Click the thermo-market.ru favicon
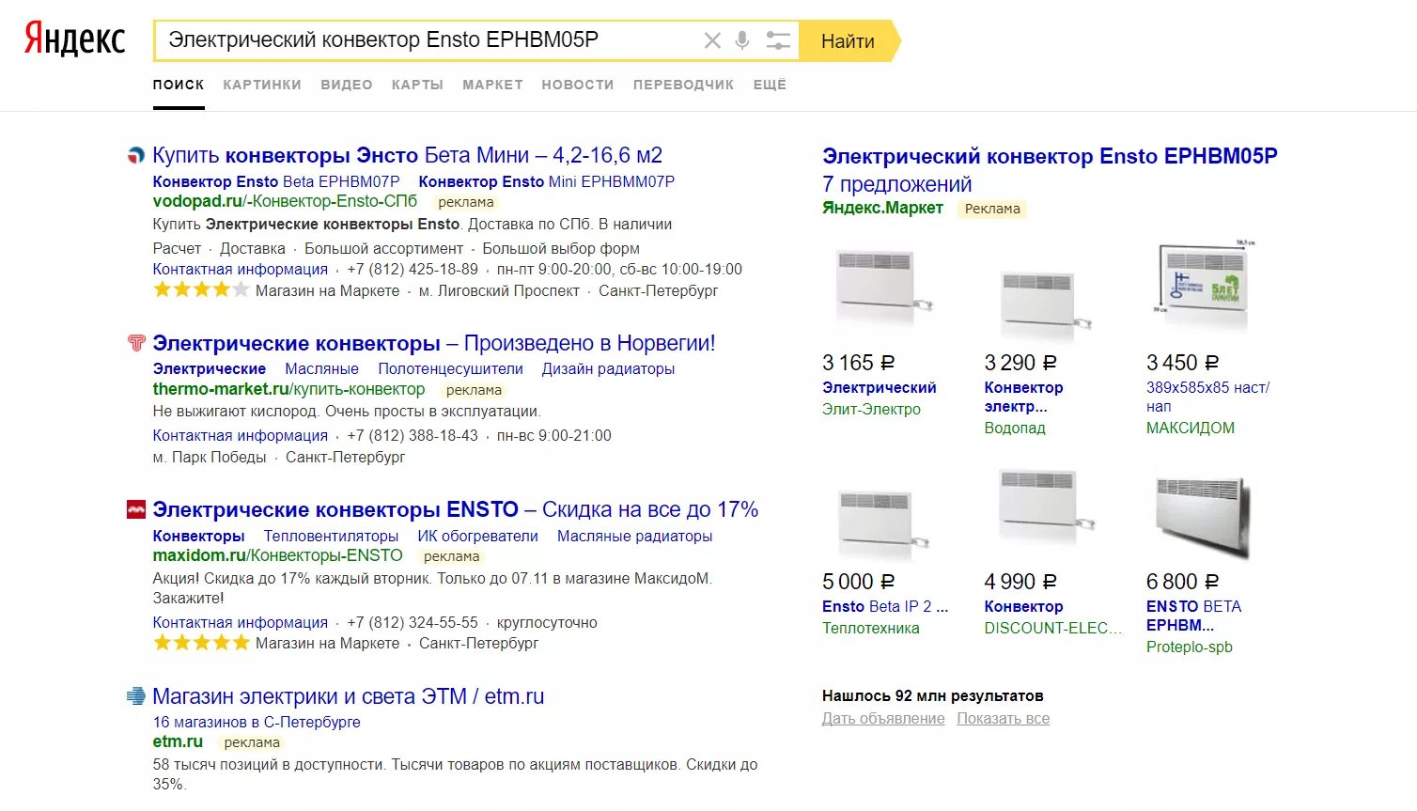 click(x=136, y=344)
